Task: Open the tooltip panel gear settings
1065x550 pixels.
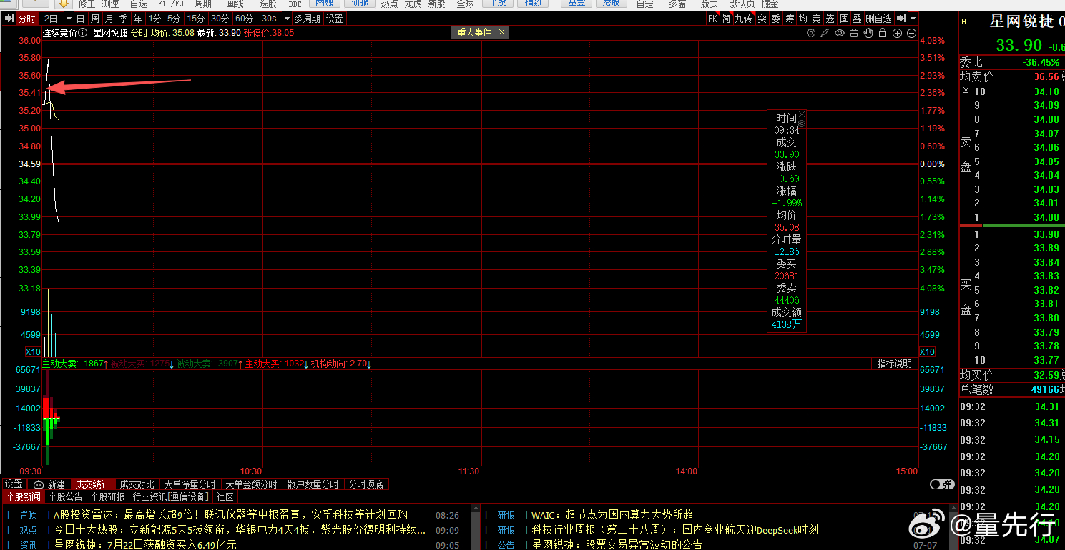Action: coord(802,124)
